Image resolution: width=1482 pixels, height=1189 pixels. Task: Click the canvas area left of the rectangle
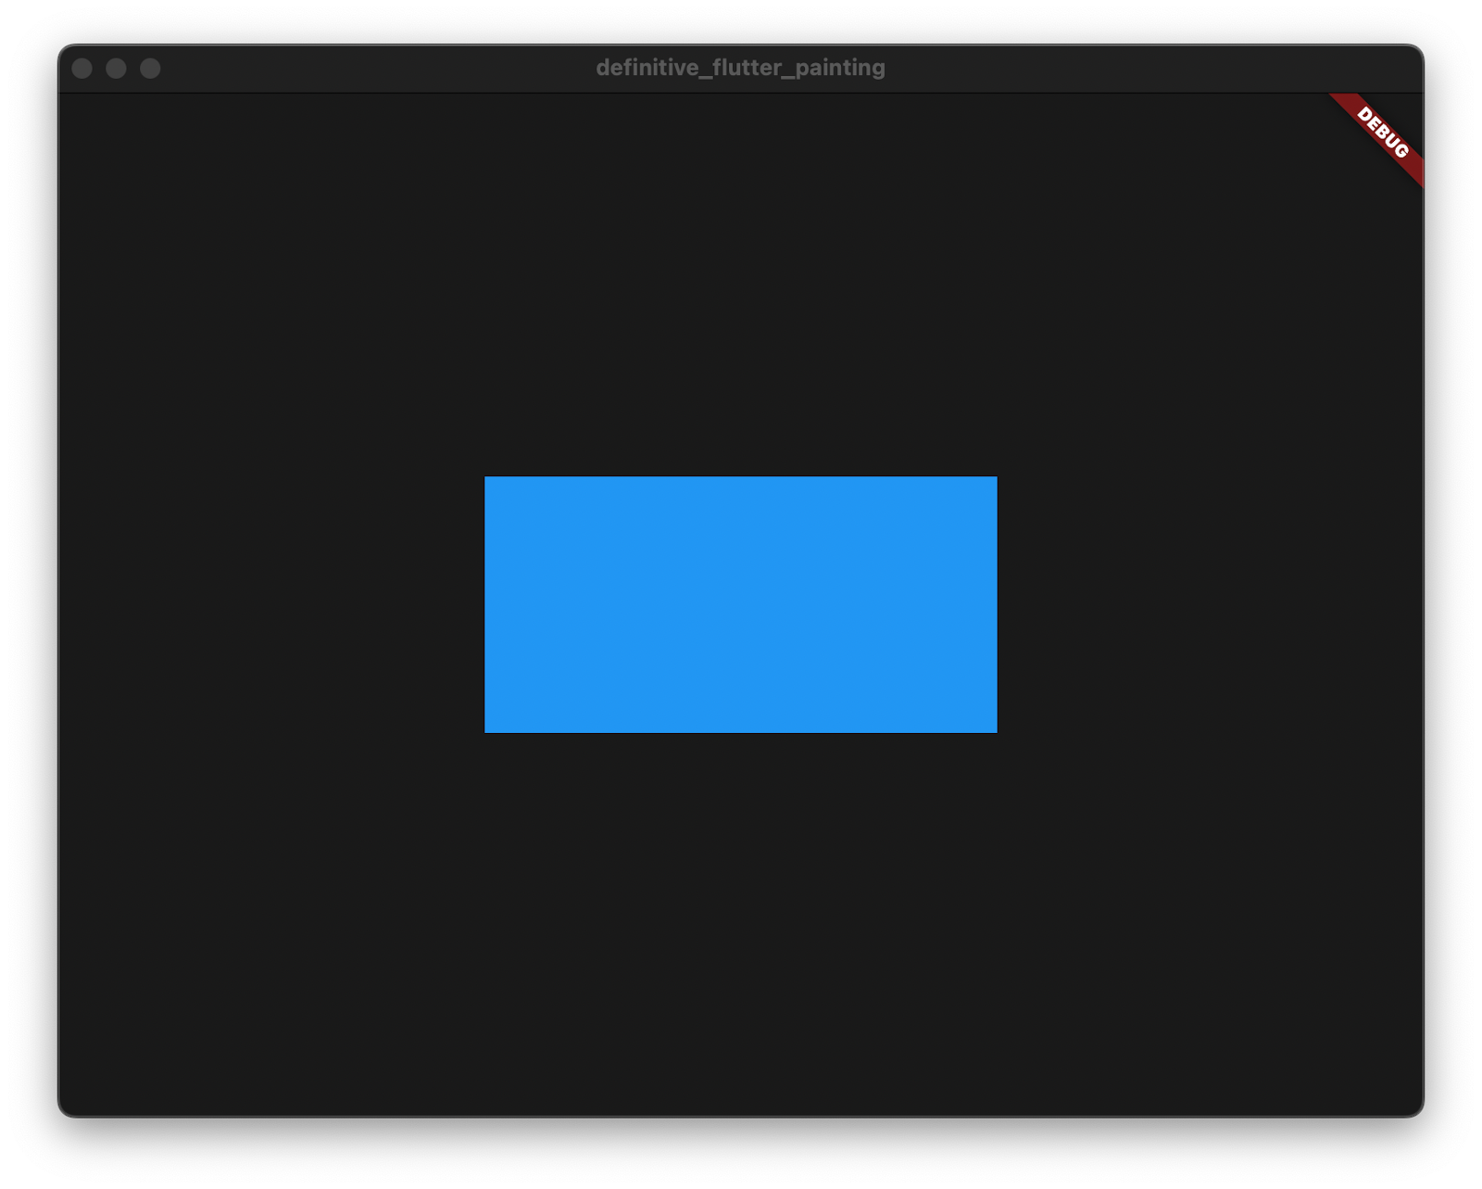[269, 602]
